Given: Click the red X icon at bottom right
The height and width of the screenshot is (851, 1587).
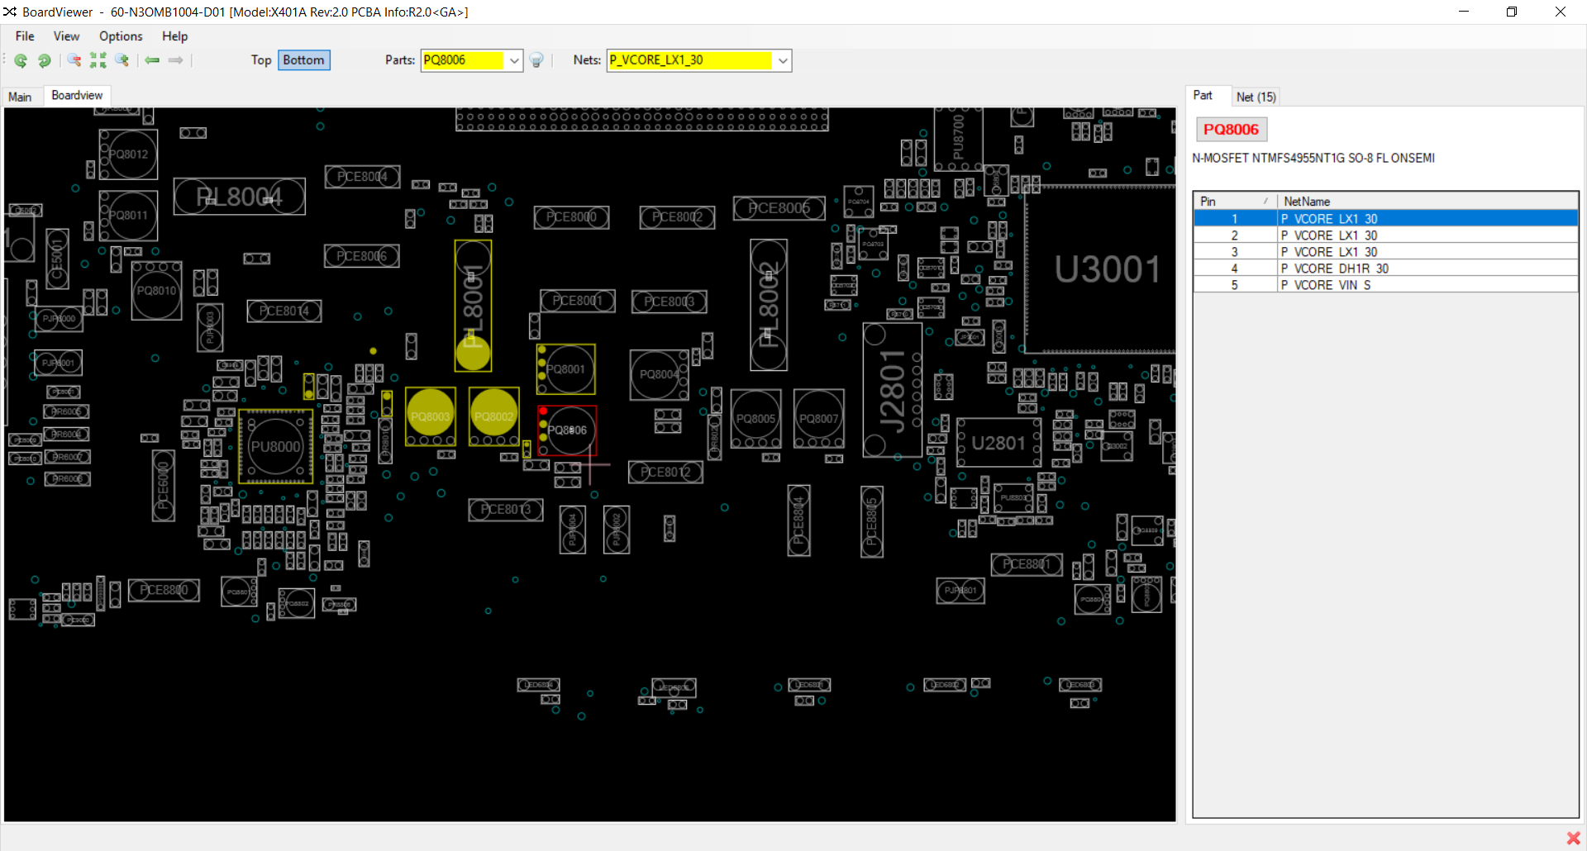Looking at the screenshot, I should click(x=1573, y=838).
